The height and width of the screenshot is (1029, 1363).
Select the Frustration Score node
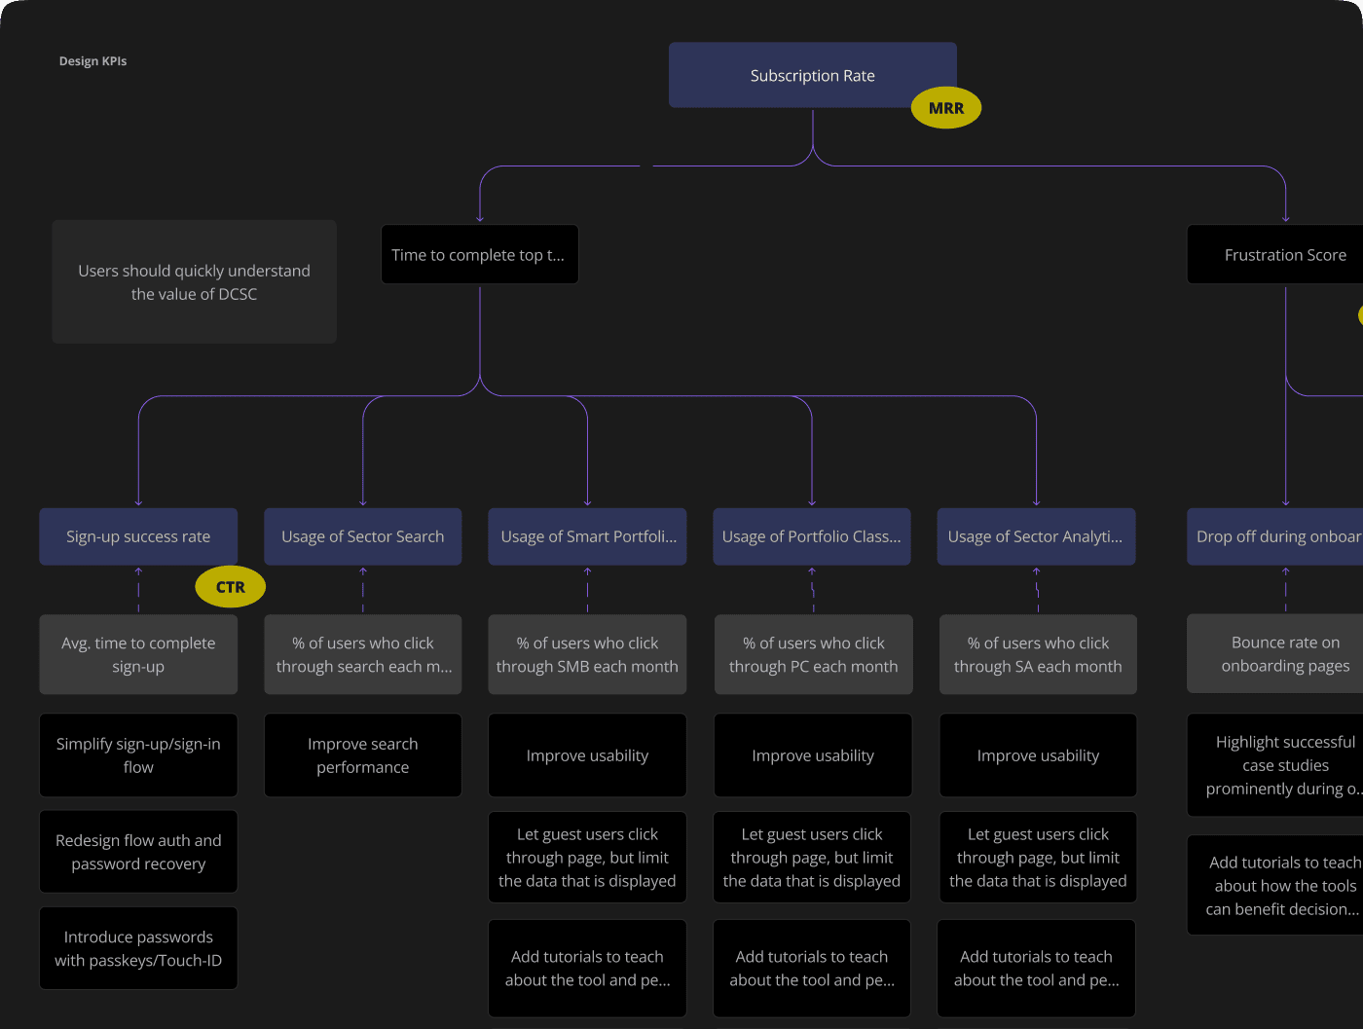[x=1275, y=255]
